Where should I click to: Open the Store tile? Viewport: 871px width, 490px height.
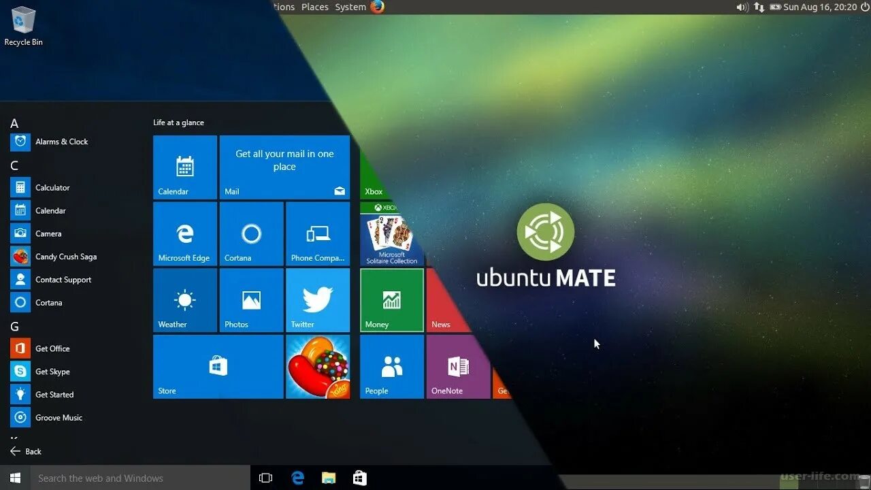point(218,367)
